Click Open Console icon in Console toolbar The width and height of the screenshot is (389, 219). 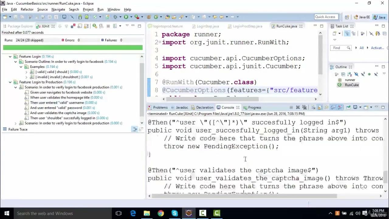[366, 107]
